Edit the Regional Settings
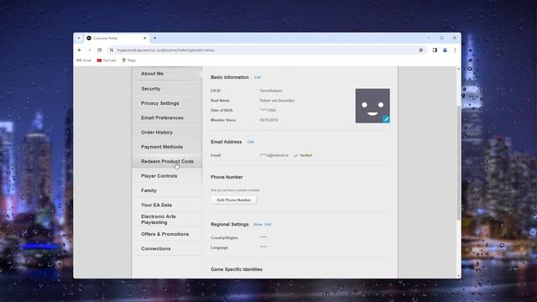The width and height of the screenshot is (537, 302). [x=268, y=224]
